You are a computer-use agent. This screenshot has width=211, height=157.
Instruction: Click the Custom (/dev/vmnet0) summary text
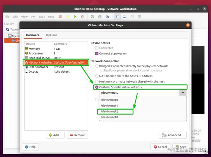(69, 62)
